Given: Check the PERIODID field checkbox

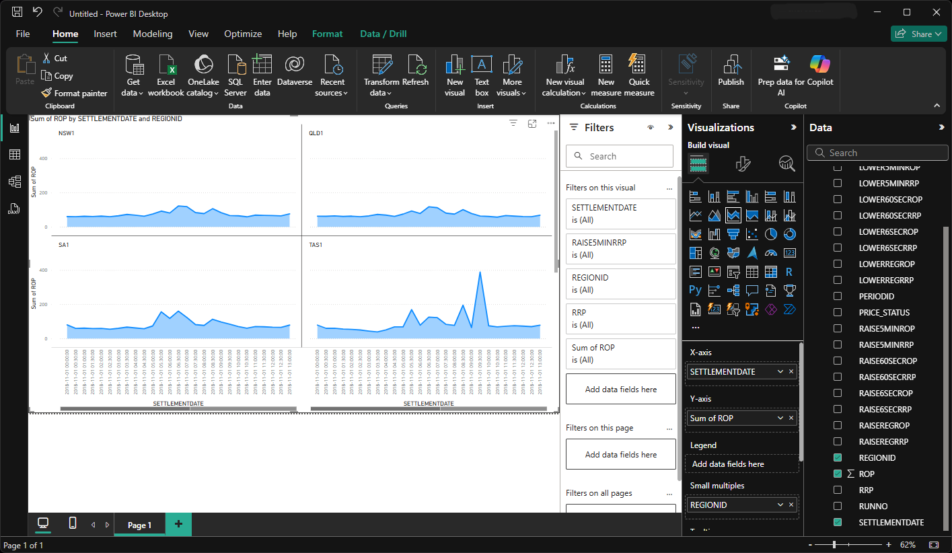Looking at the screenshot, I should (838, 296).
